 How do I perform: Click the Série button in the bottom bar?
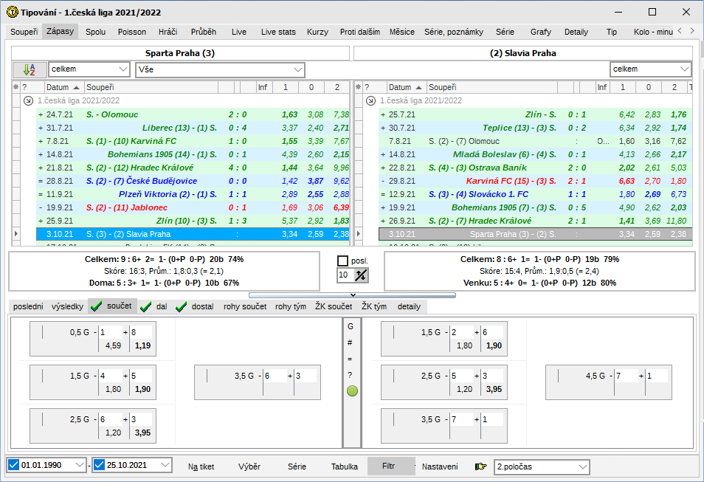point(297,466)
